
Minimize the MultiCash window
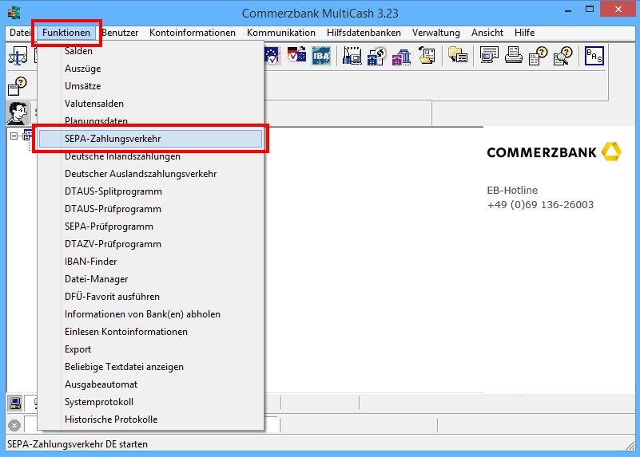click(568, 10)
